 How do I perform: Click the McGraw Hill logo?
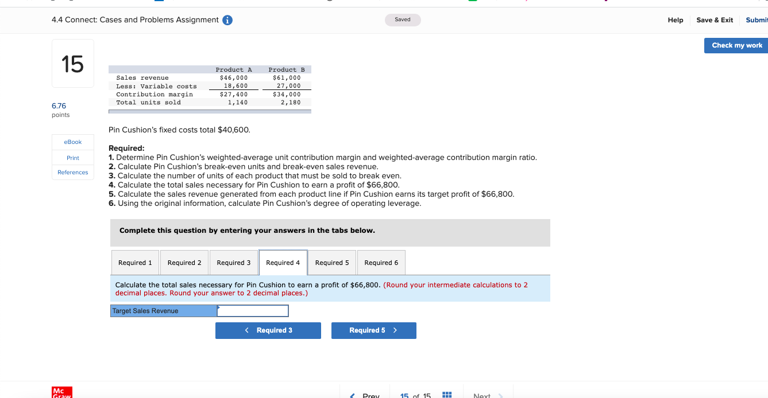61,393
